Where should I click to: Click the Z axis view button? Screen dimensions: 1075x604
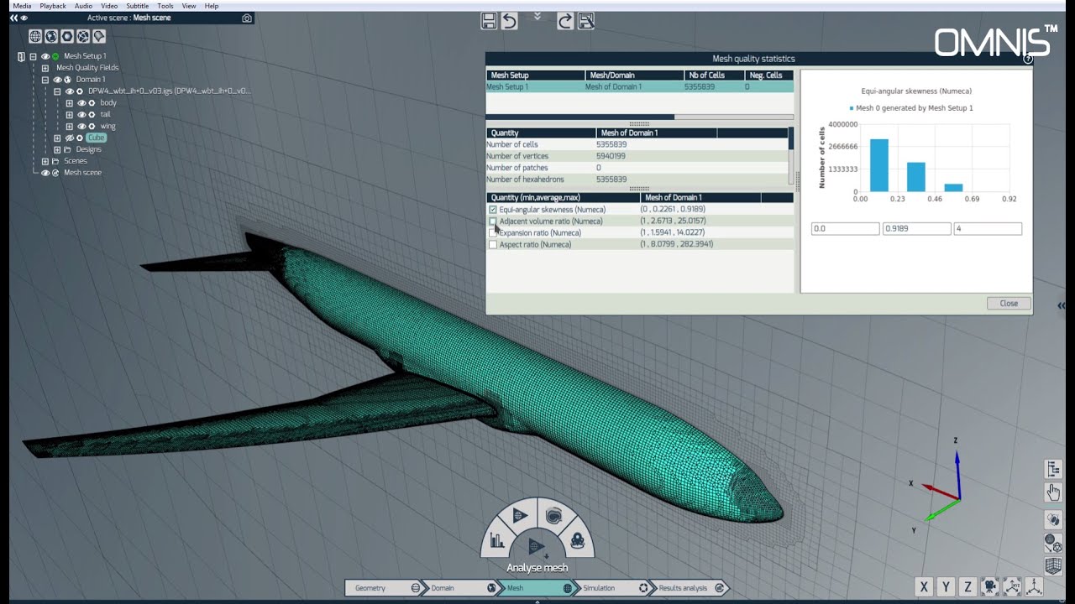point(968,586)
